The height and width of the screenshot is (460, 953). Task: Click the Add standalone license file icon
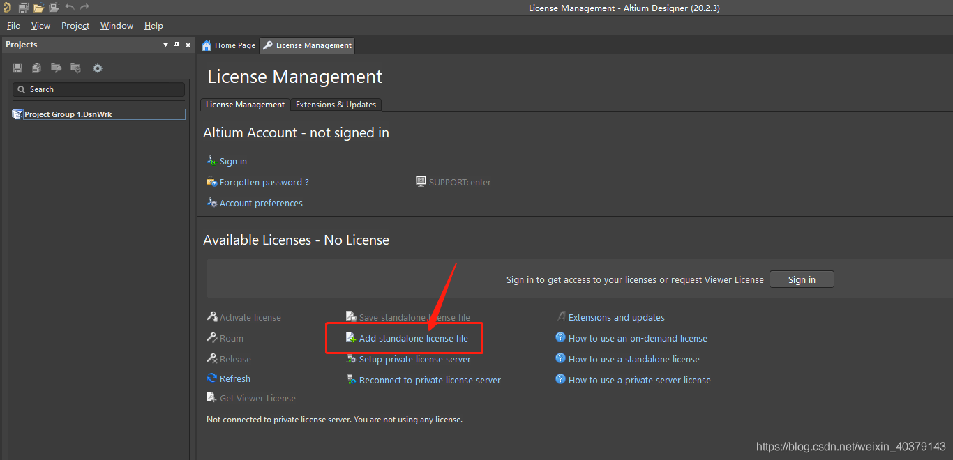[x=352, y=337]
